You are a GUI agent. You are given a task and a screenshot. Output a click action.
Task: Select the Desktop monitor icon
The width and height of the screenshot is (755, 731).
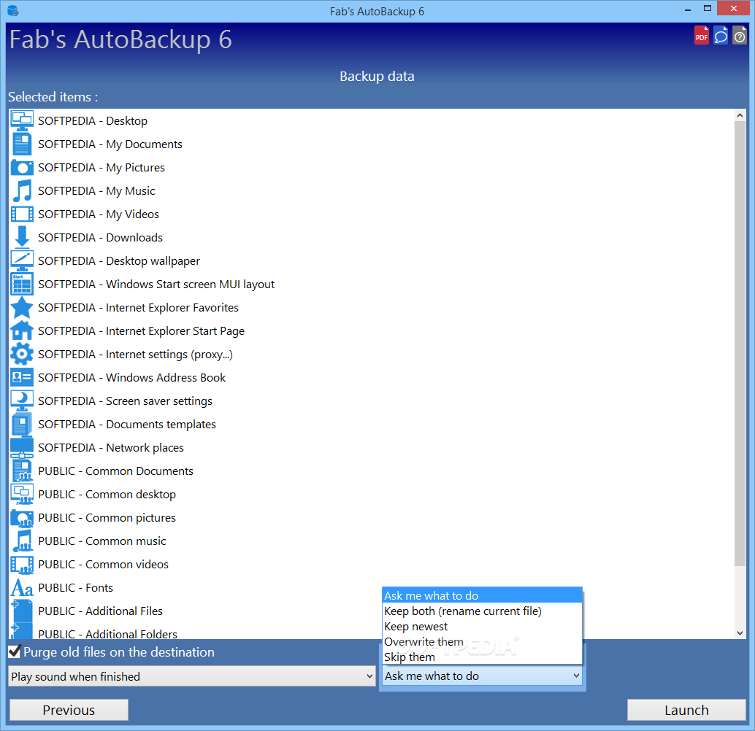click(x=22, y=121)
